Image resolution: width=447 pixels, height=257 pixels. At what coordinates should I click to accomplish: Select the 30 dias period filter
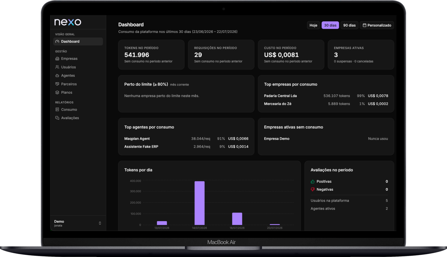coord(330,25)
